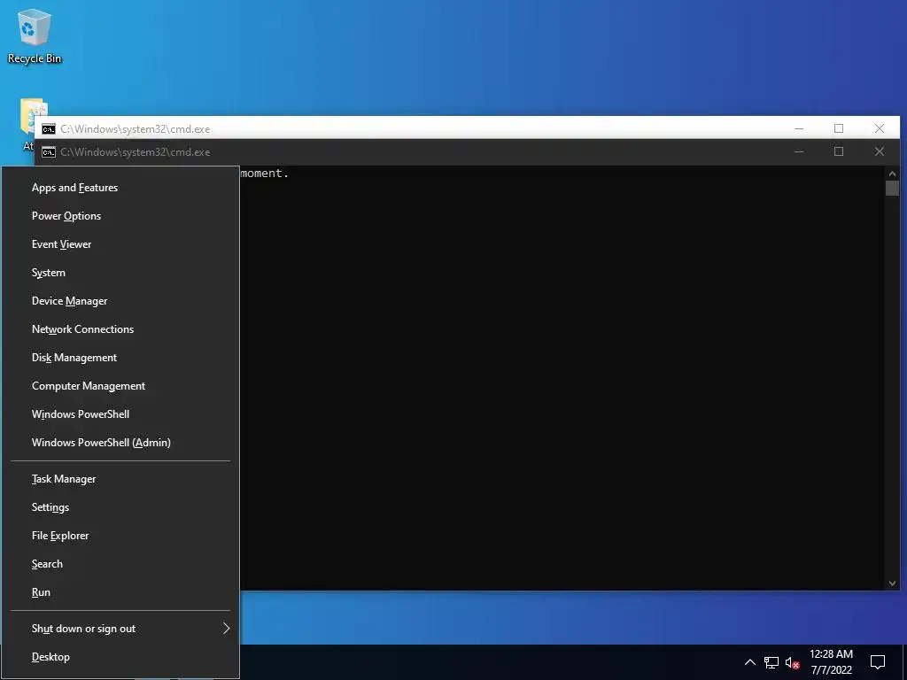The image size is (907, 680).
Task: Maximize the front cmd.exe window
Action: 839,151
